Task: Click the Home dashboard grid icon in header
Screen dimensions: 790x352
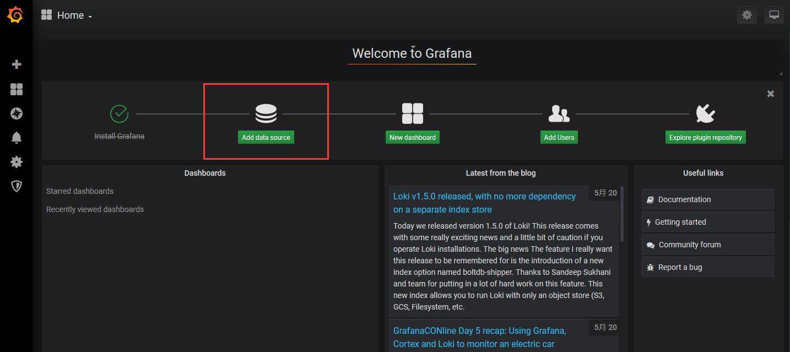Action: tap(46, 15)
